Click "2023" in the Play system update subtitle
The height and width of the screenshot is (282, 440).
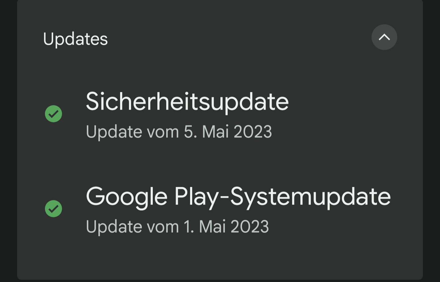[249, 227]
